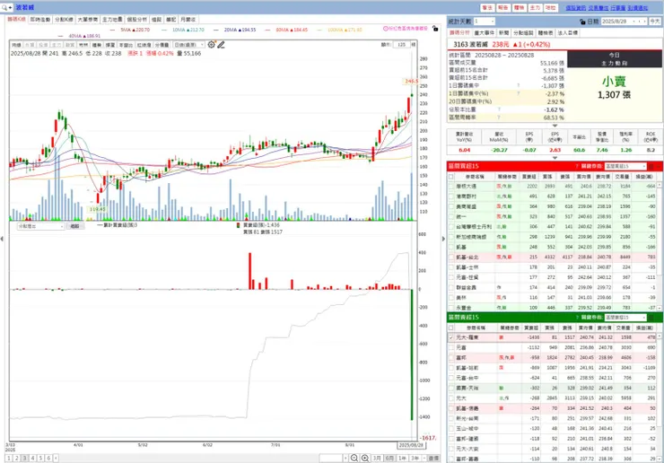Check the box for 凱基-台北 row
The image size is (664, 463).
pos(451,258)
